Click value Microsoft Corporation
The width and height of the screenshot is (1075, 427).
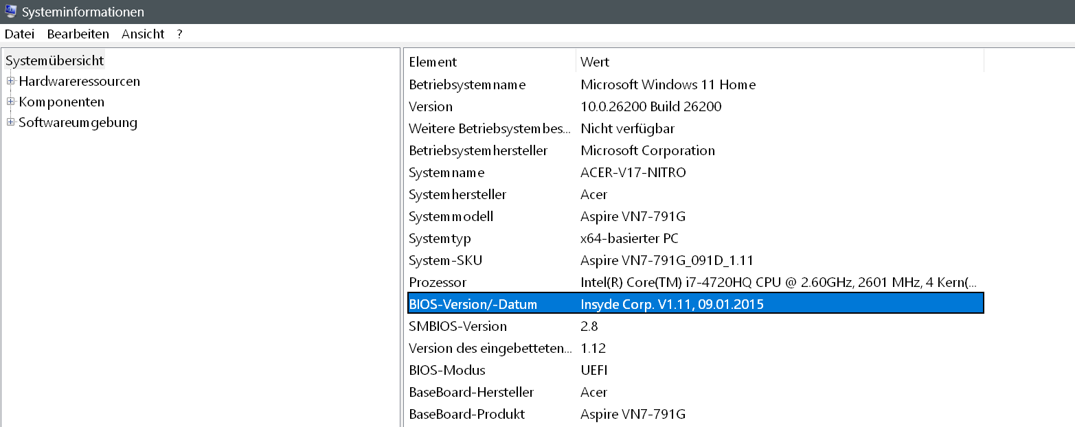[x=648, y=150]
